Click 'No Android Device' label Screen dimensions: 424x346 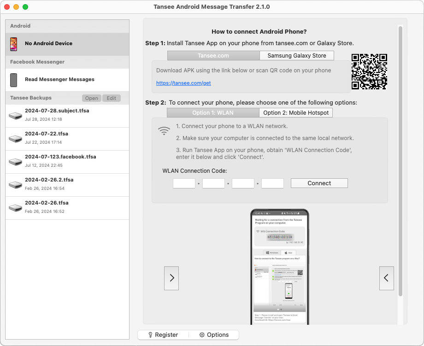pyautogui.click(x=49, y=43)
